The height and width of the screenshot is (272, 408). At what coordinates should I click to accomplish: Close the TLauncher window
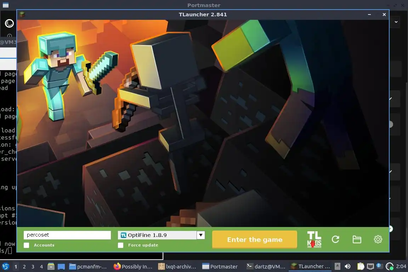tap(384, 15)
